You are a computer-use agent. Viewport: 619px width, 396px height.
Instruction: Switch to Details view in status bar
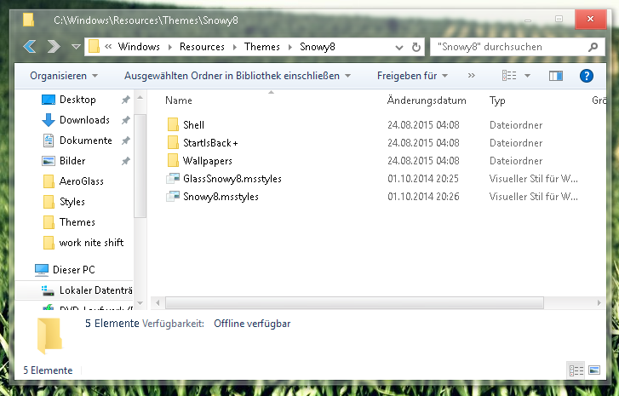click(x=576, y=370)
